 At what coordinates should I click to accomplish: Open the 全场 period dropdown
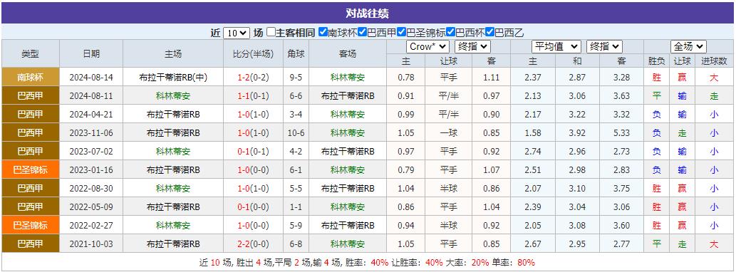[688, 46]
